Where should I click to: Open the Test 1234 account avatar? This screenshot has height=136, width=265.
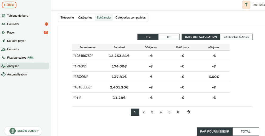(x=246, y=5)
